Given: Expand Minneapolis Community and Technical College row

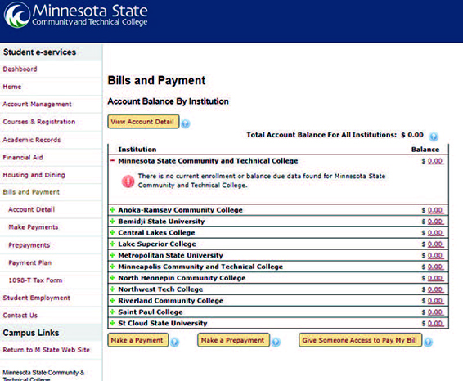Looking at the screenshot, I should pos(112,267).
